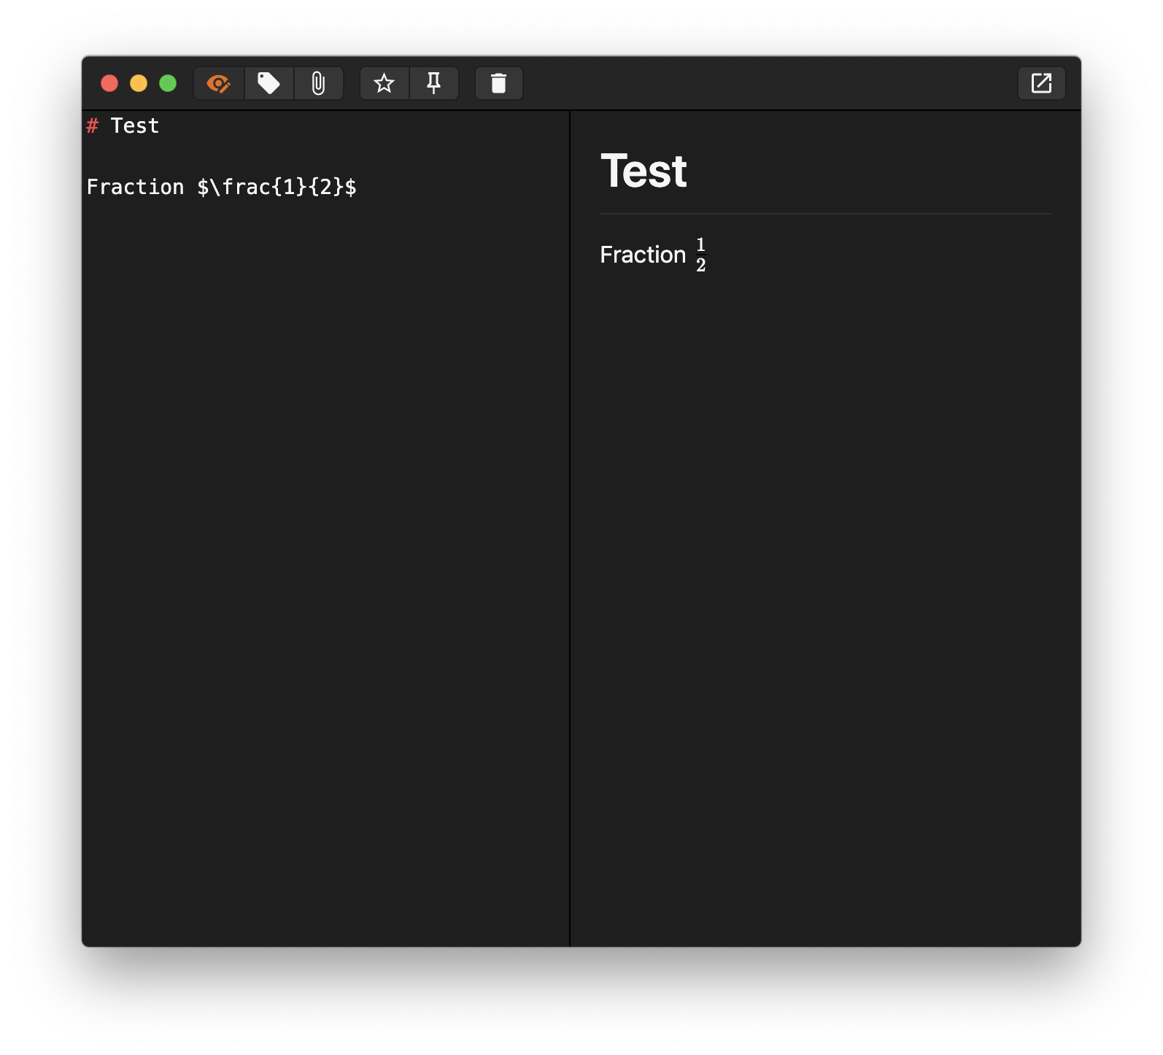Select the heading line '# Test'
Screen dimensions: 1163x1055
[123, 125]
